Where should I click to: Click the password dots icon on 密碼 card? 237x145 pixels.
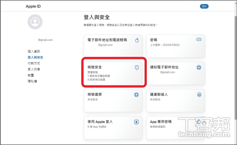[199, 40]
